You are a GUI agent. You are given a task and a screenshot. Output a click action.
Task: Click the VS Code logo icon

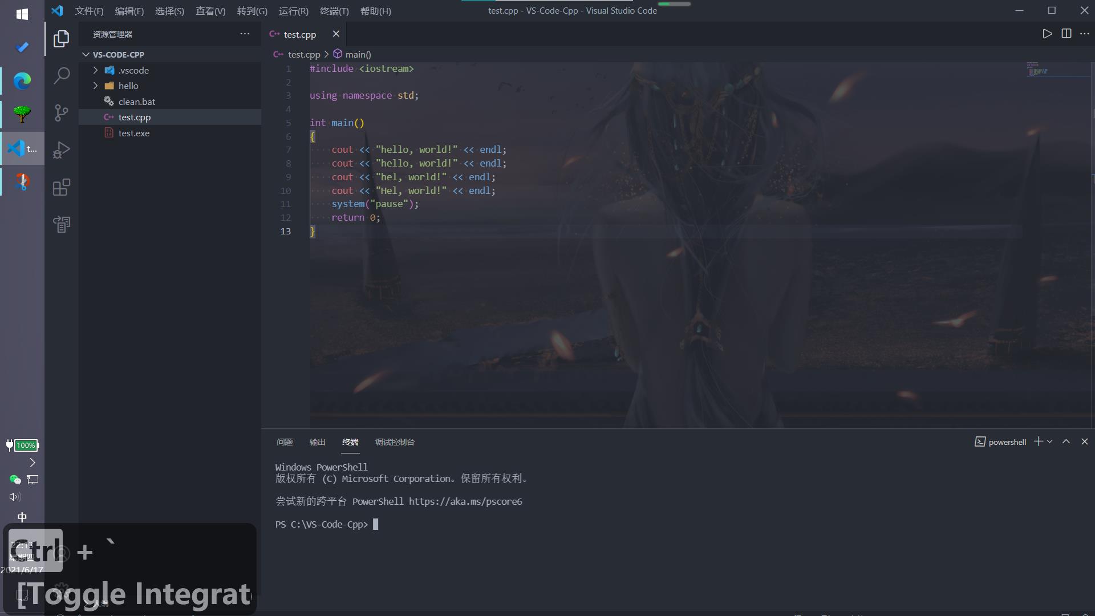(57, 11)
